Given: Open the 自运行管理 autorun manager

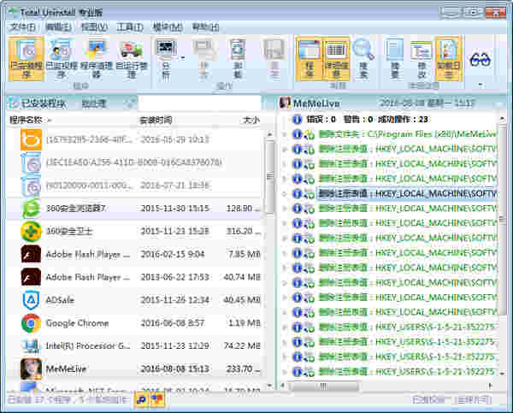Looking at the screenshot, I should click(x=131, y=56).
